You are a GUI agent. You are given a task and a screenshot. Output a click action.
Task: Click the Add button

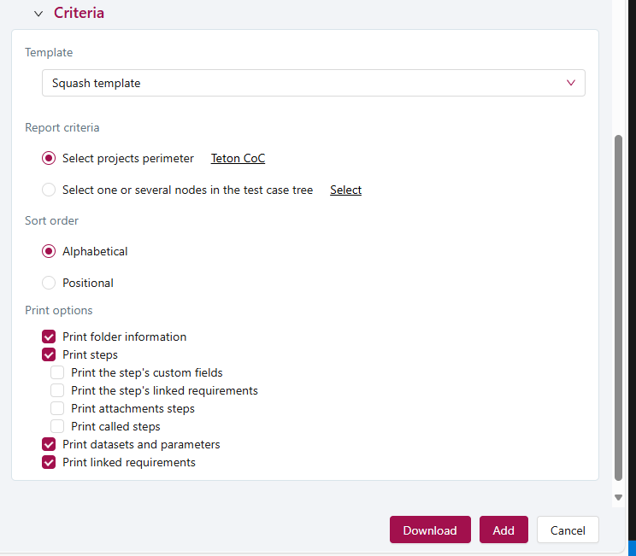tap(503, 530)
